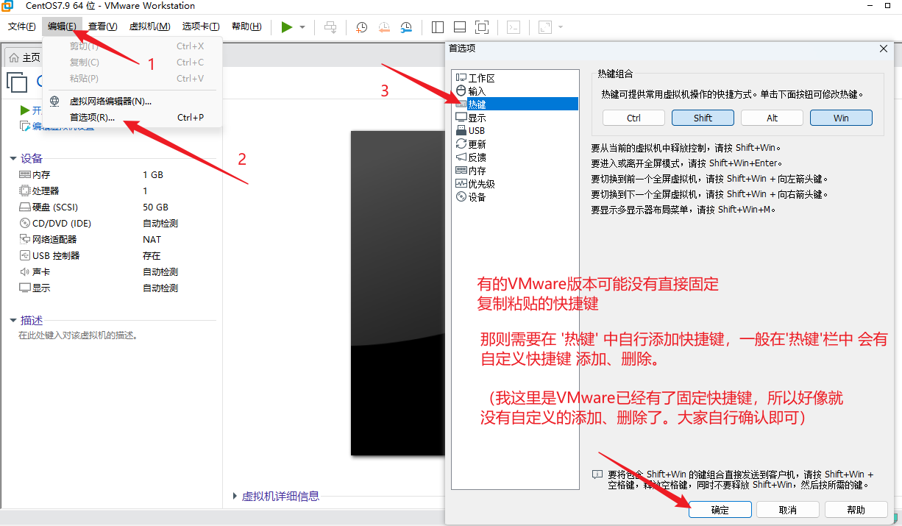Click the memory icon in the main window device list
Screen dimensions: 902x526
point(25,175)
